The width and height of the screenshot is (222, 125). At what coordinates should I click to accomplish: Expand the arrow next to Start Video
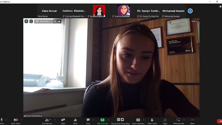[x=21, y=120]
